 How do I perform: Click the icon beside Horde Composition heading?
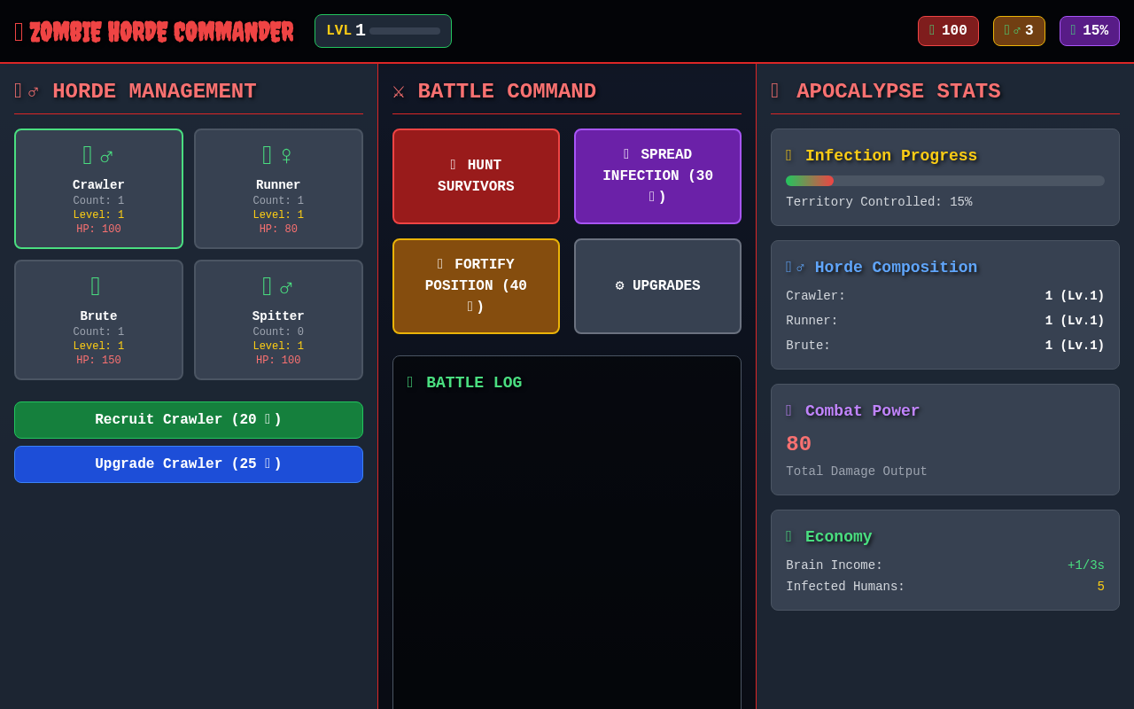(x=790, y=267)
